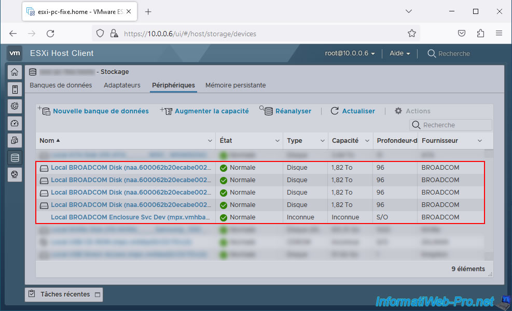Expand the Type column options chevron

(x=322, y=141)
